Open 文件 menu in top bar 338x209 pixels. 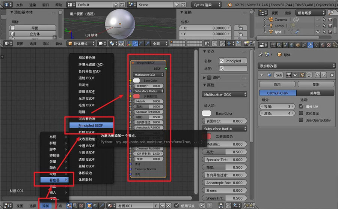pos(20,5)
